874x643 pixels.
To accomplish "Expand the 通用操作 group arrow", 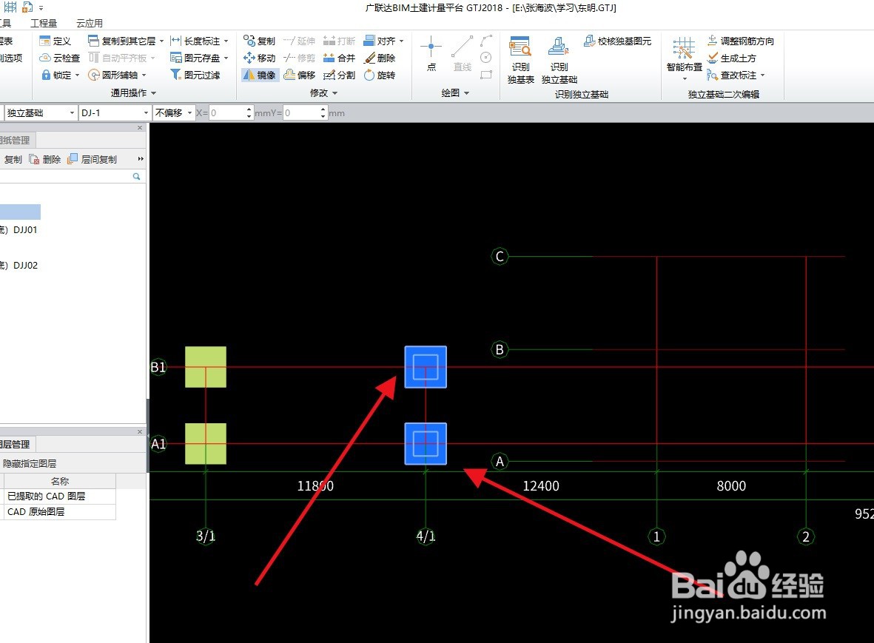I will [x=154, y=93].
